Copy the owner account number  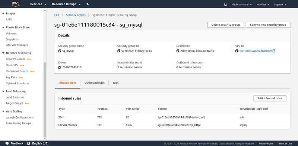[x=60, y=67]
